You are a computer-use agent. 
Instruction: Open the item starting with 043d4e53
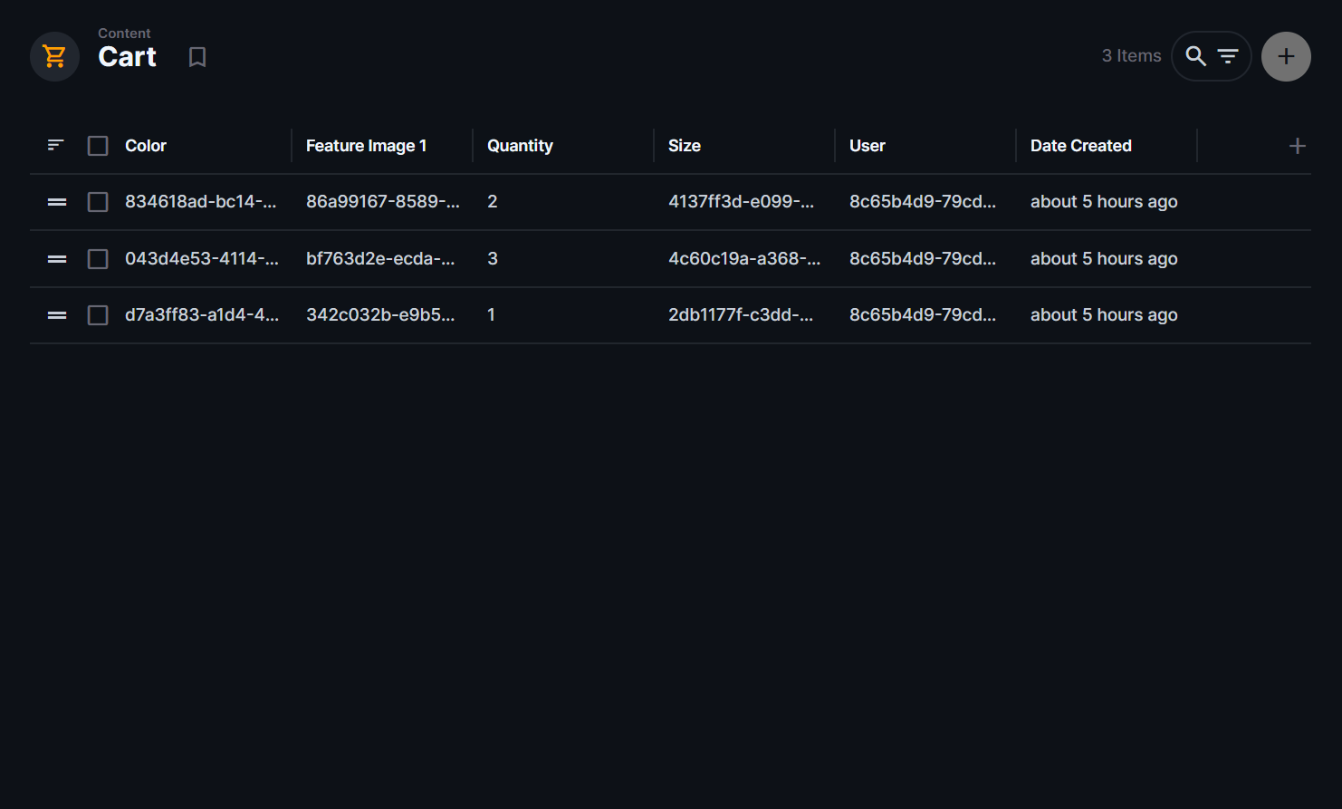click(201, 258)
